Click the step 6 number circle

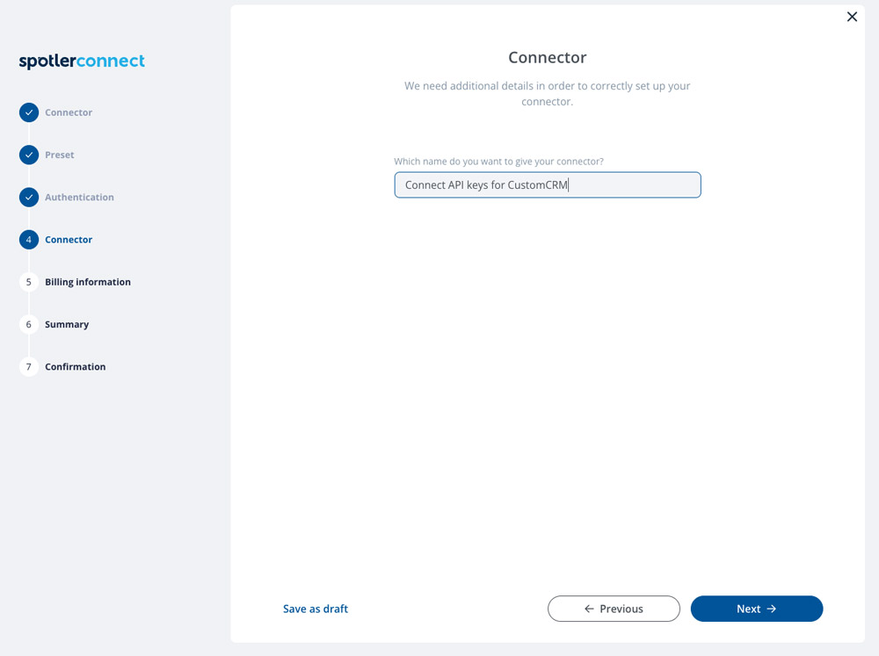(29, 324)
